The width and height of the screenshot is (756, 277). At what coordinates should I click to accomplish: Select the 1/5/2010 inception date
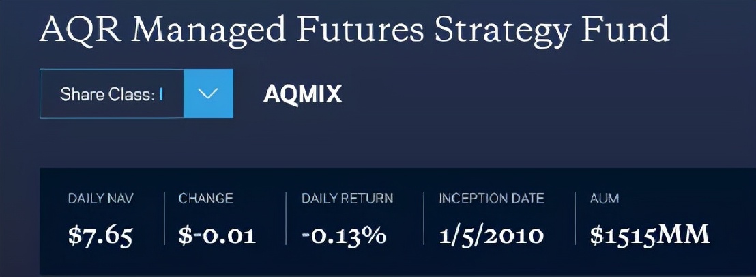tap(491, 235)
